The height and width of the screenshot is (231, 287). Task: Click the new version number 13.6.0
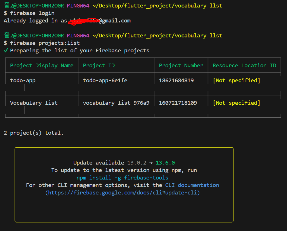[x=165, y=163]
